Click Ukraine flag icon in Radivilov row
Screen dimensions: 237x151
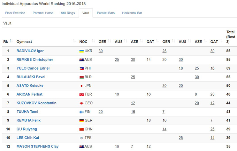[82, 51]
